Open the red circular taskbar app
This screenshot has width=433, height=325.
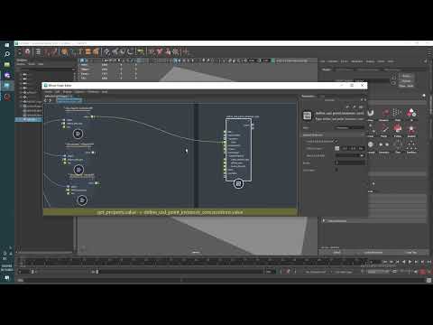7,97
